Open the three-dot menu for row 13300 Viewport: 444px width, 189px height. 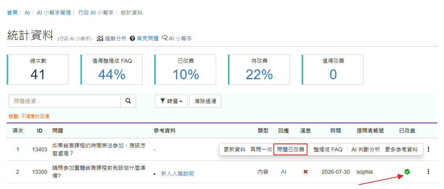pos(428,171)
